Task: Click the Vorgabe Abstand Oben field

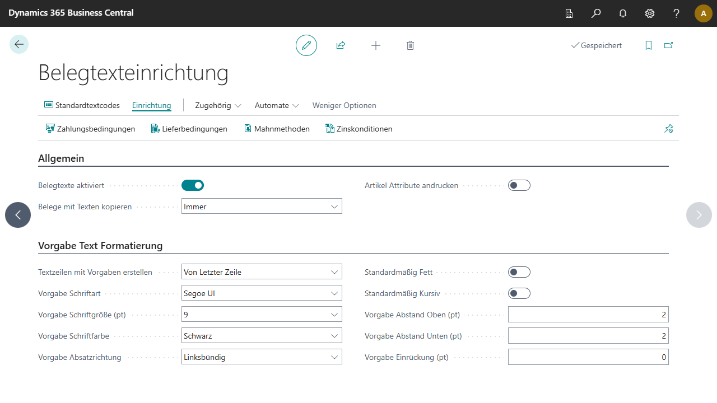Action: pos(588,315)
